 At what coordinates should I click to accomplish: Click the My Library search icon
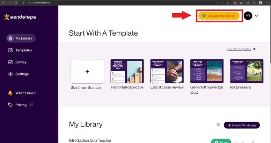click(x=219, y=125)
